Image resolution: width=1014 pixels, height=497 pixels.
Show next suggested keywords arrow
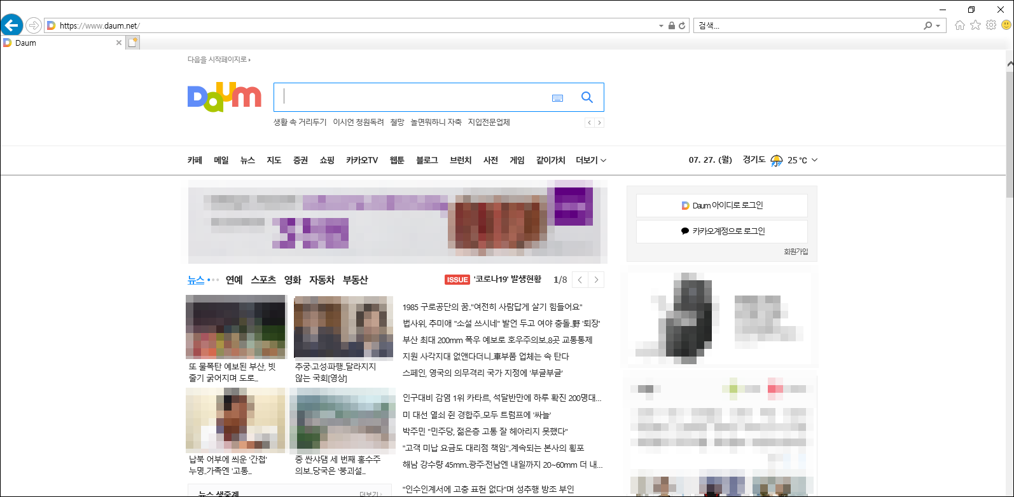(x=599, y=123)
